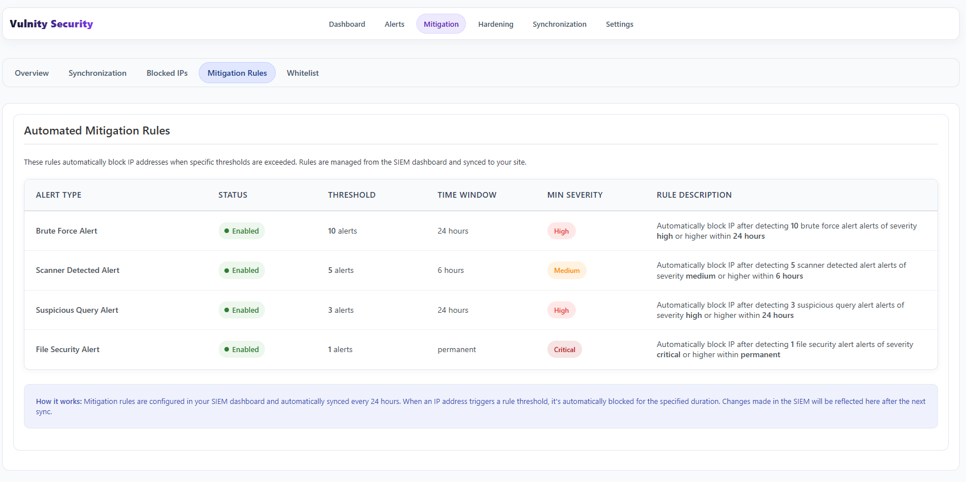The width and height of the screenshot is (966, 482).
Task: Go to the Alerts nav item
Action: click(394, 24)
